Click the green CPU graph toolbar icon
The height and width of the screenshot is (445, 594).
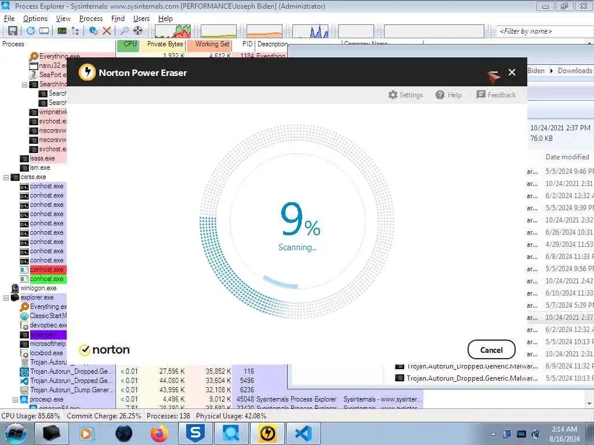point(62,31)
